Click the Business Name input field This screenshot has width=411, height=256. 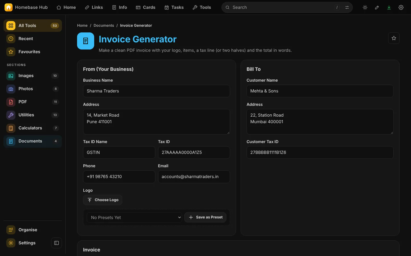point(156,91)
